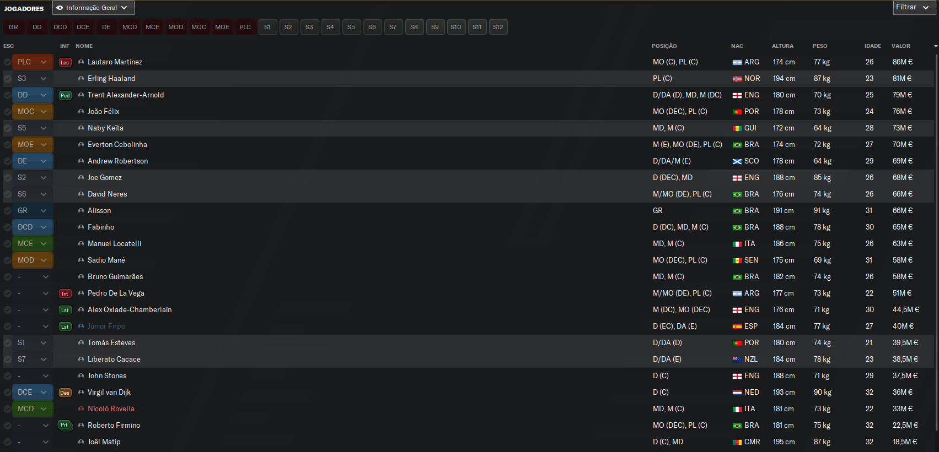
Task: Click New Zealand flag in Liberato Cacace row
Action: (x=737, y=360)
